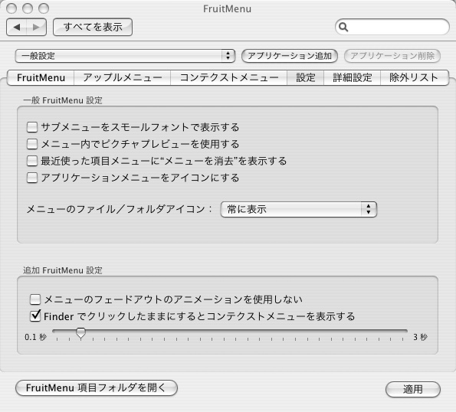Open the 常に表示 icon display dropdown
The image size is (456, 412).
(x=299, y=209)
